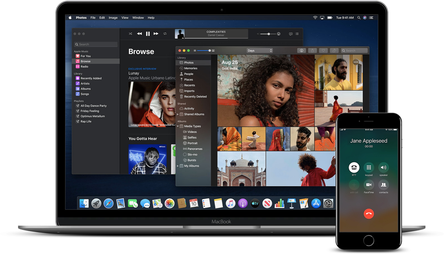
Task: Show lyrics panel in Music
Action: click(291, 34)
